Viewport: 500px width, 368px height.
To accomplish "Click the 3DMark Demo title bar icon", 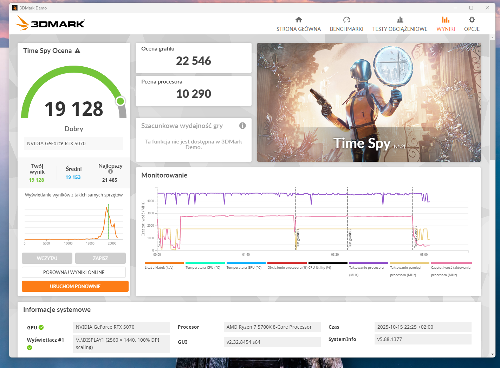I will coord(15,8).
